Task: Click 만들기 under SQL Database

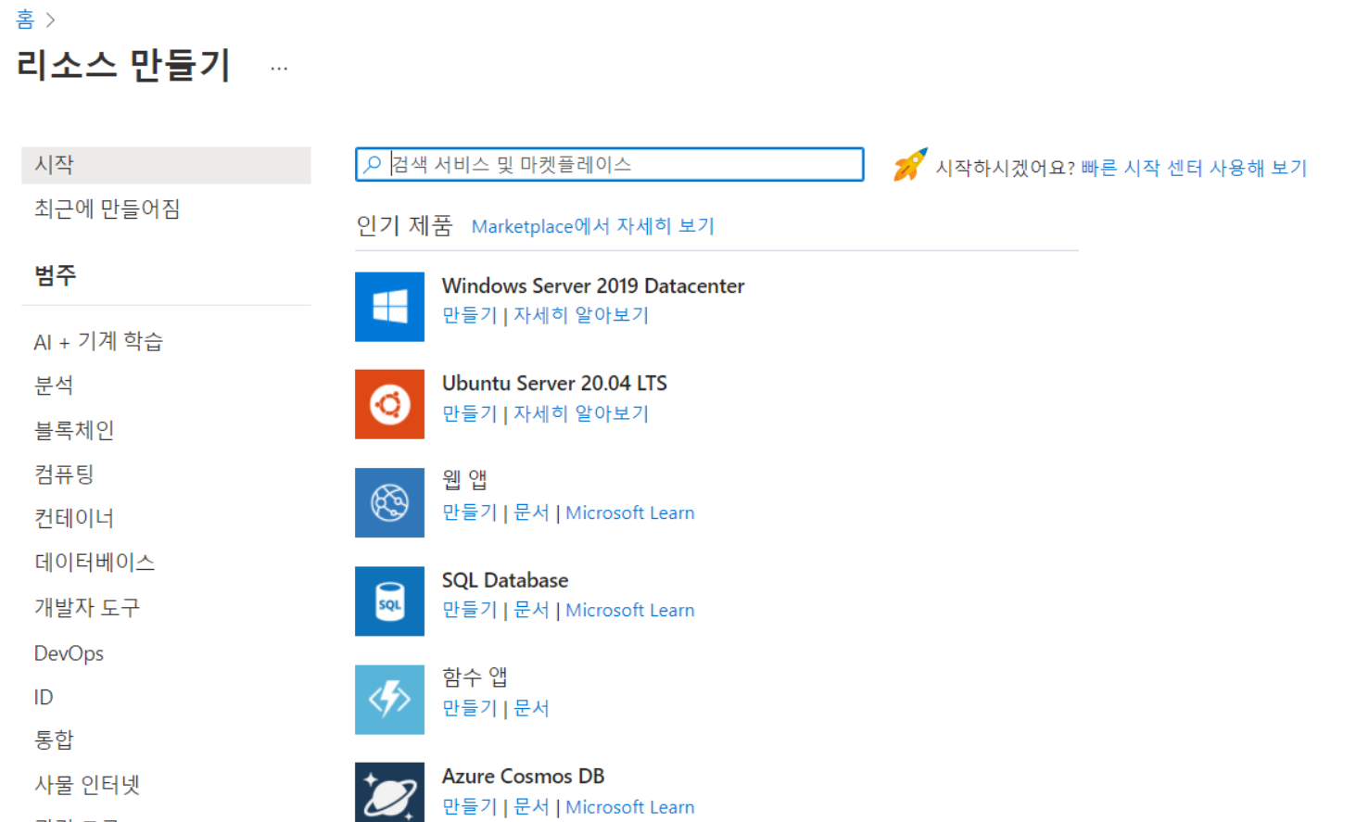Action: tap(470, 610)
